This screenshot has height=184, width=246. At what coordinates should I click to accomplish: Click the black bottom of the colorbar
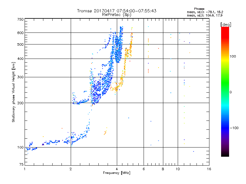[x=225, y=154]
